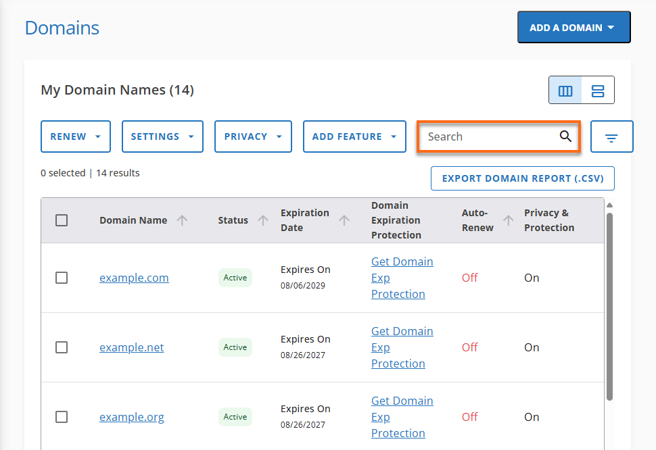Open the RENEW dropdown

[x=75, y=136]
